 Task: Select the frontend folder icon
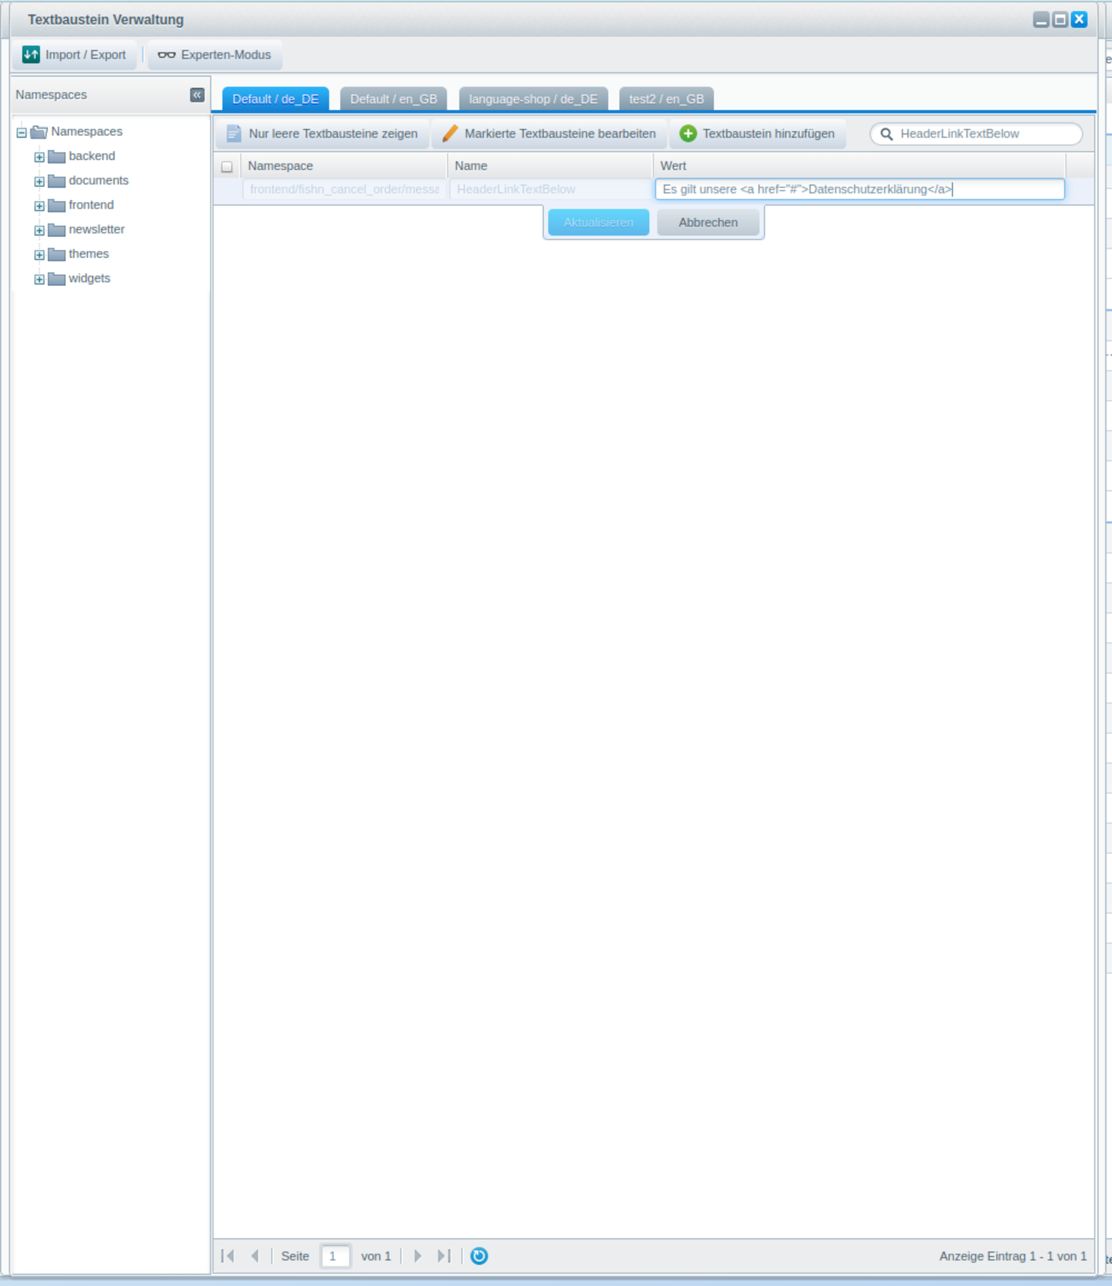(x=57, y=206)
